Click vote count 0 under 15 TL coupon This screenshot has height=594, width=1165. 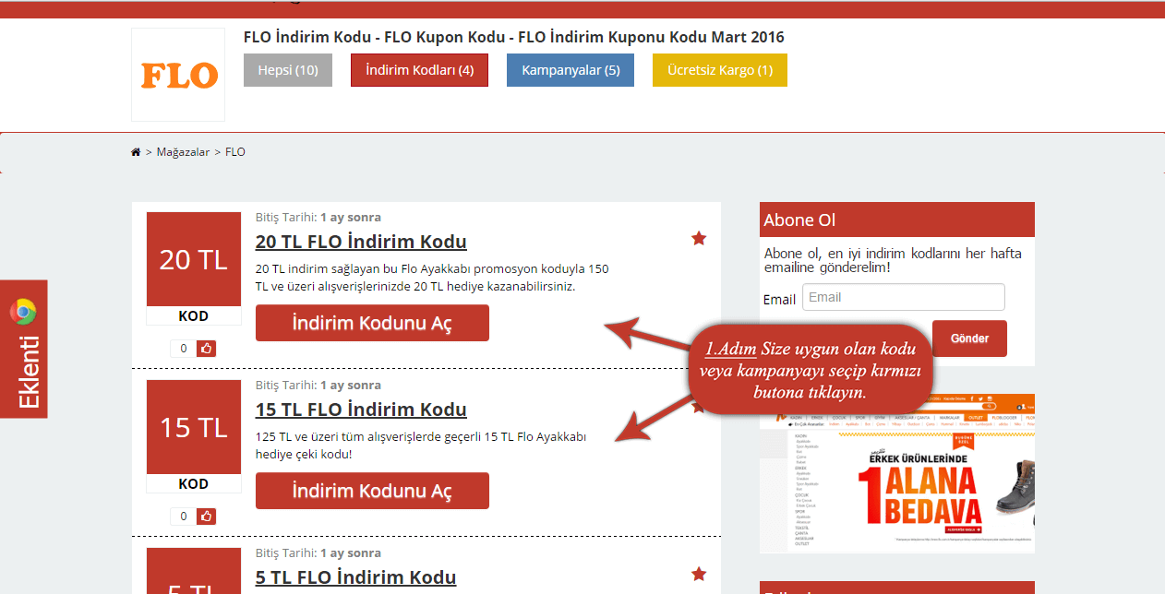click(184, 517)
